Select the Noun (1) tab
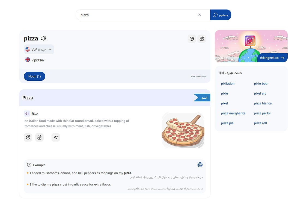The height and width of the screenshot is (205, 307). pyautogui.click(x=34, y=76)
